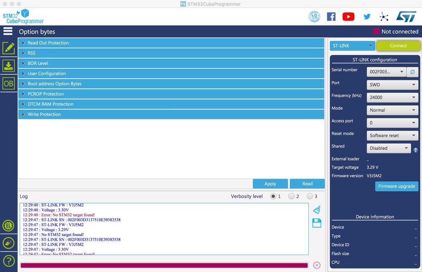Click the 10 years anniversary badge icon
Screen dimensions: 422x272
click(314, 17)
